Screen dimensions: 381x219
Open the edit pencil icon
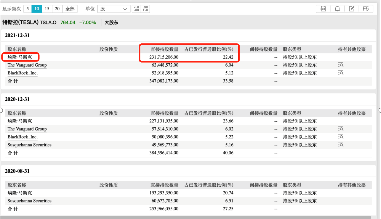352,9
